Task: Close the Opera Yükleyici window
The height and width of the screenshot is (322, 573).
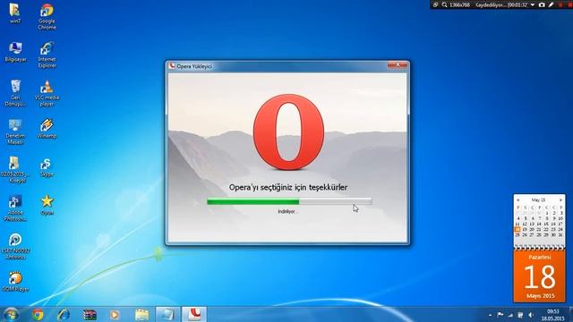Action: pyautogui.click(x=398, y=64)
